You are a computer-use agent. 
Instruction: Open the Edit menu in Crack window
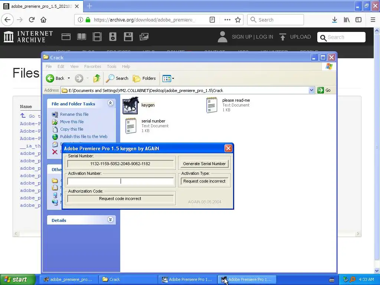click(x=61, y=66)
